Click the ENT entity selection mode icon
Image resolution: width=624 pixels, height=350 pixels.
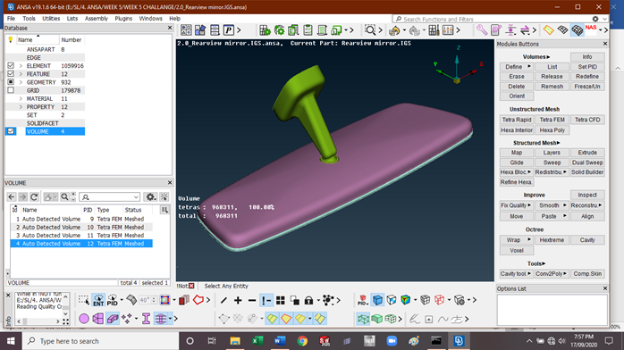[98, 300]
